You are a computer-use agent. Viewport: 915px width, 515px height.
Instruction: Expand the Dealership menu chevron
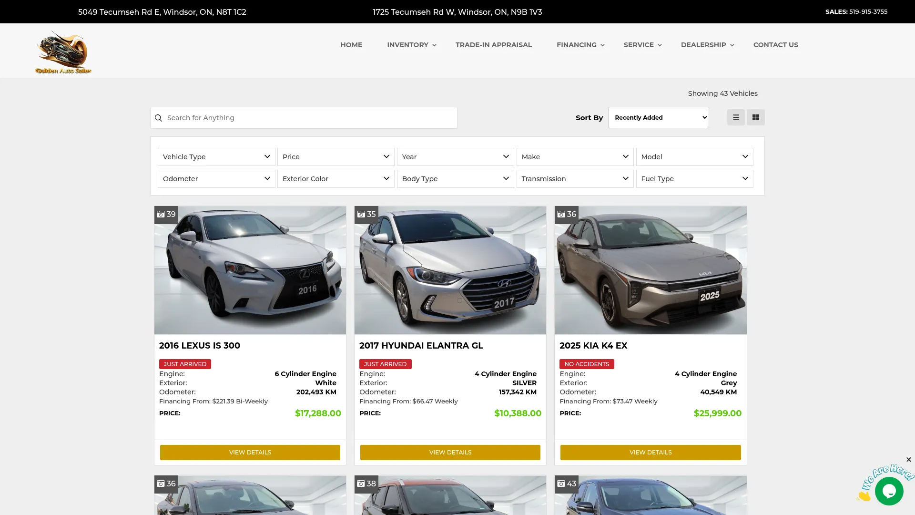coord(732,45)
